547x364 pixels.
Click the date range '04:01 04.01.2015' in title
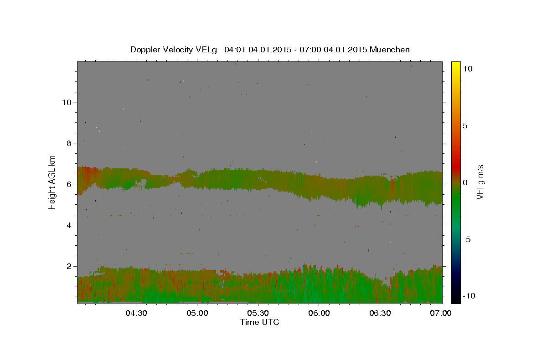click(258, 50)
